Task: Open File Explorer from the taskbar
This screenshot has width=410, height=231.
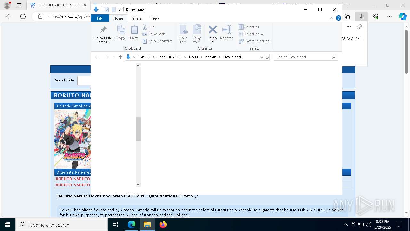Action: 147,225
